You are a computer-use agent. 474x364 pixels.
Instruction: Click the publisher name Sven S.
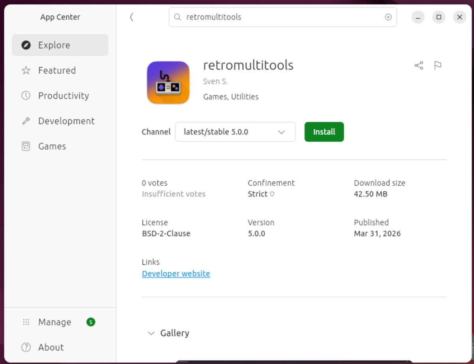[x=216, y=82]
